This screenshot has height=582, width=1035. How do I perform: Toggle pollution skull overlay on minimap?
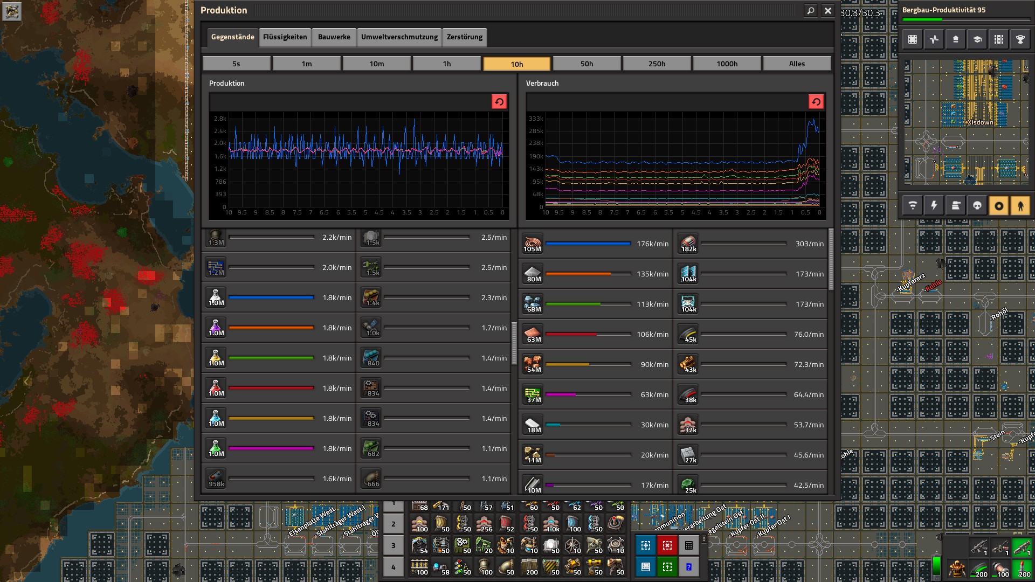[977, 205]
